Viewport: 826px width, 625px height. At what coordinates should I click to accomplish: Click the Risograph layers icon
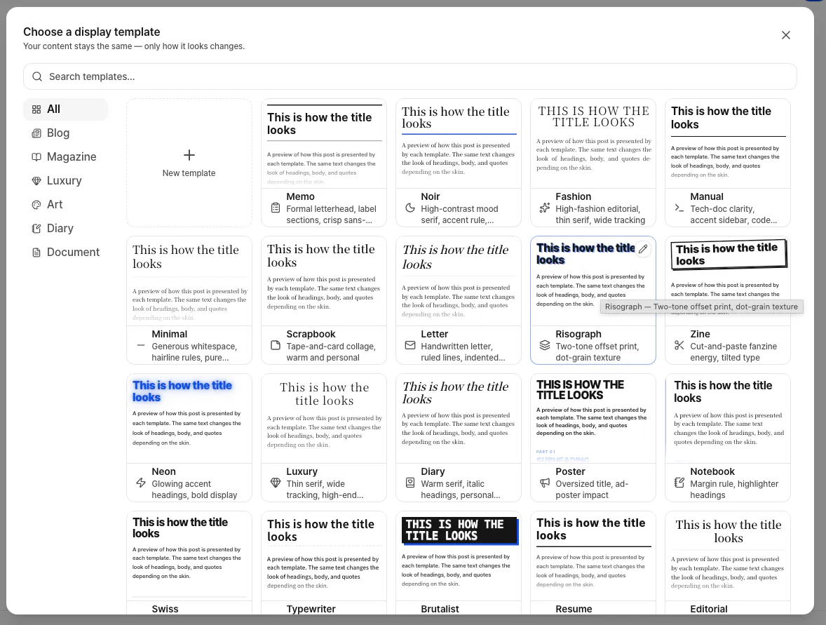pyautogui.click(x=545, y=345)
